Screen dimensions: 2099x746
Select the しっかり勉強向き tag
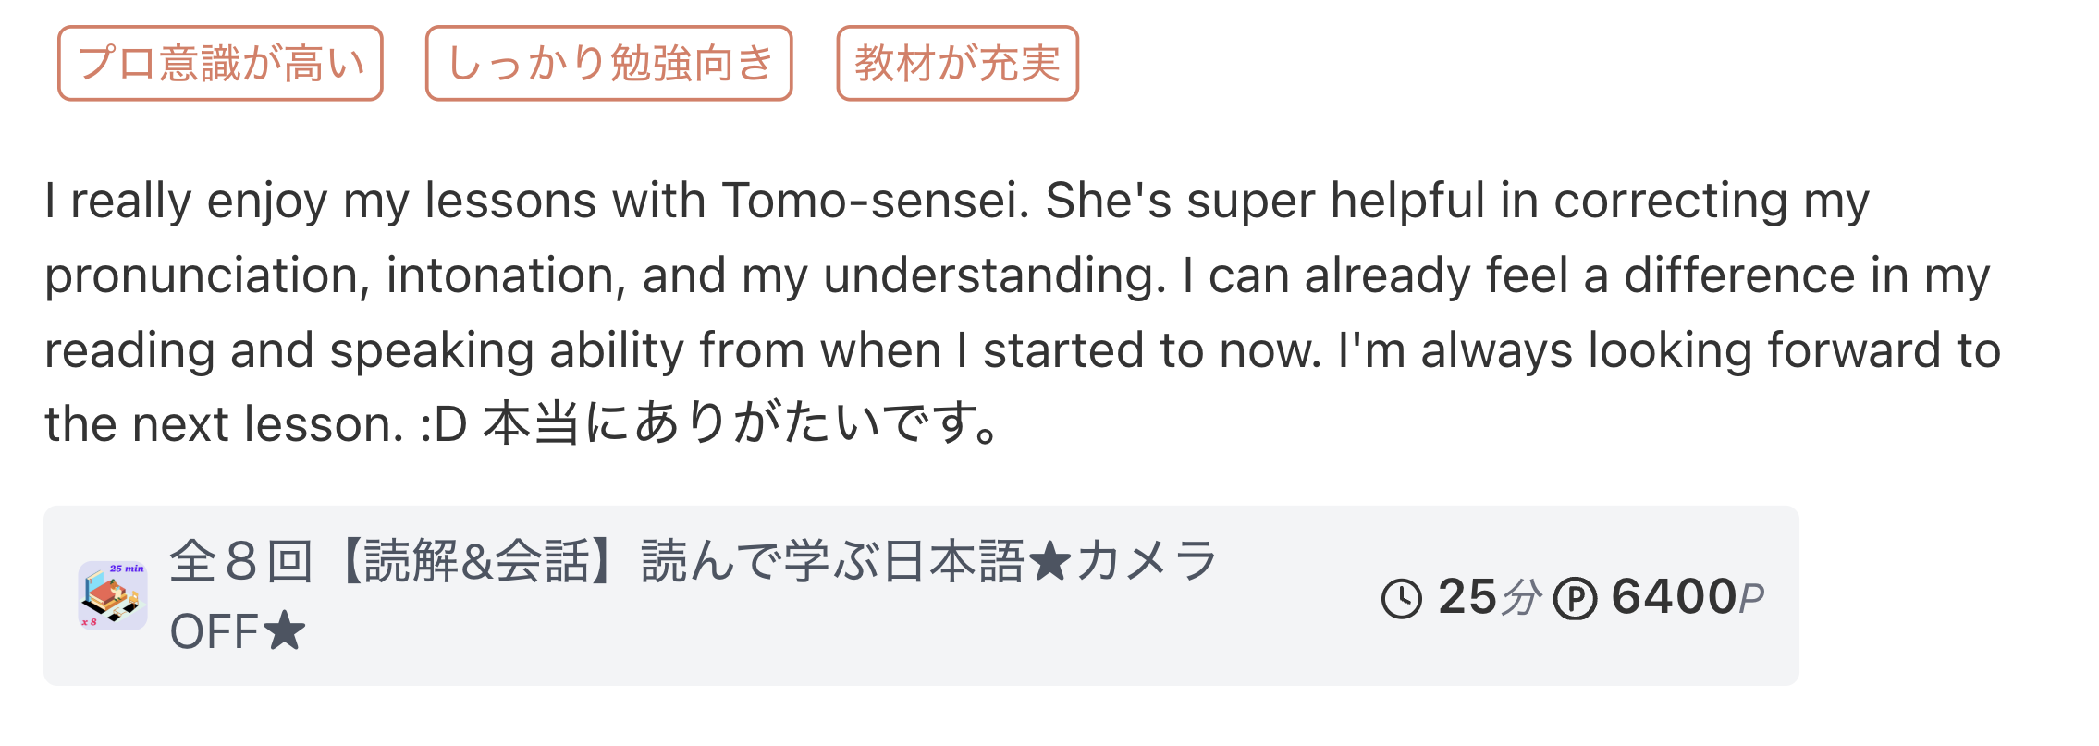(x=608, y=63)
